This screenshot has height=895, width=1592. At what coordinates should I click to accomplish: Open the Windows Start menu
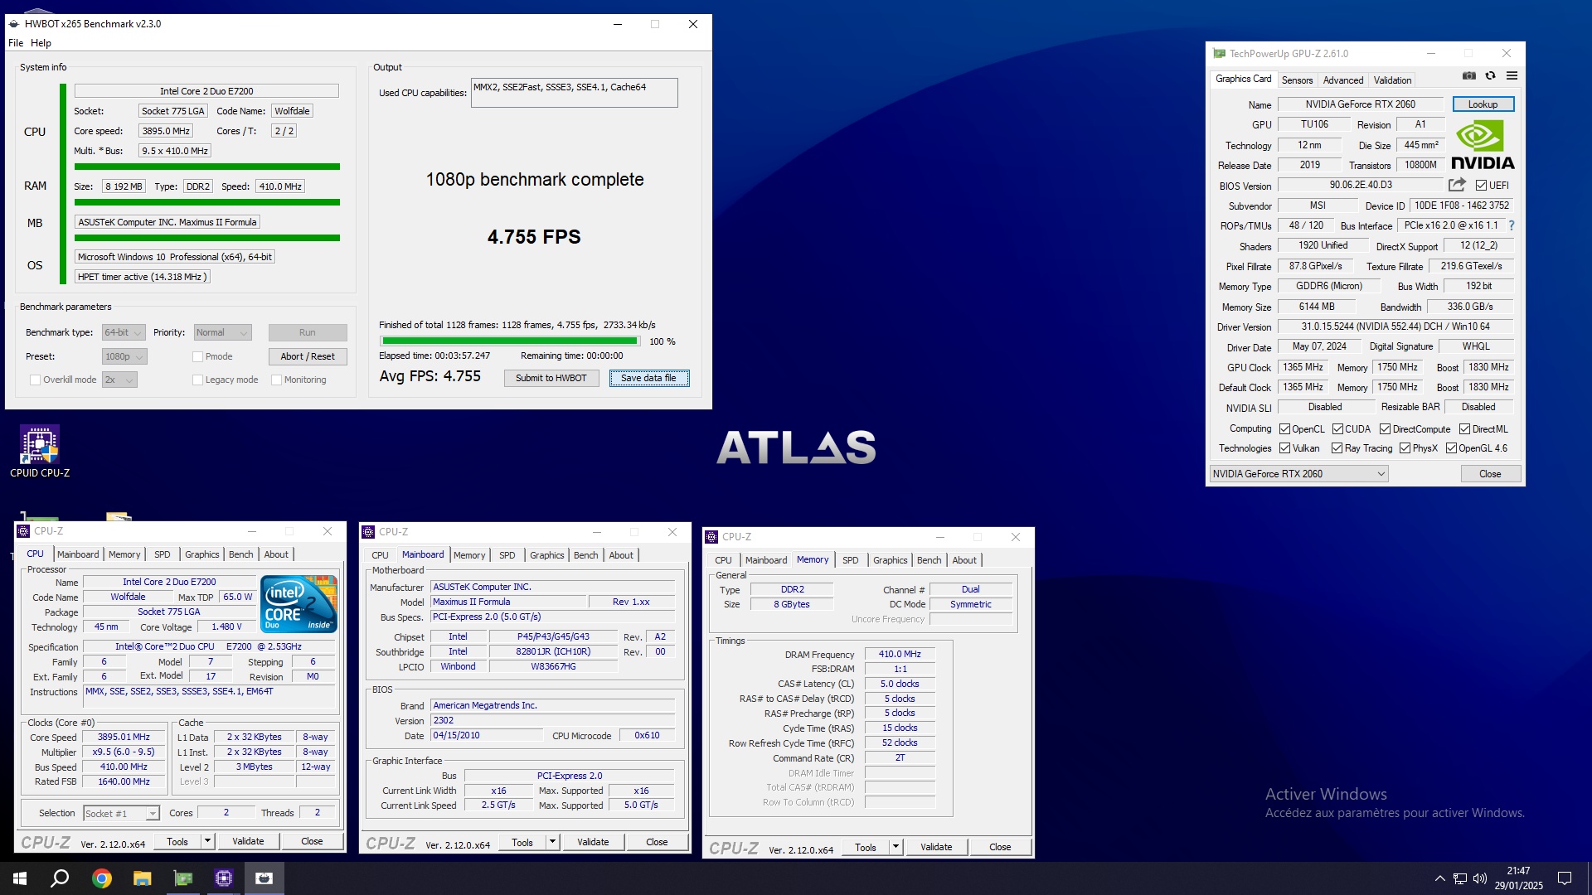[x=20, y=878]
